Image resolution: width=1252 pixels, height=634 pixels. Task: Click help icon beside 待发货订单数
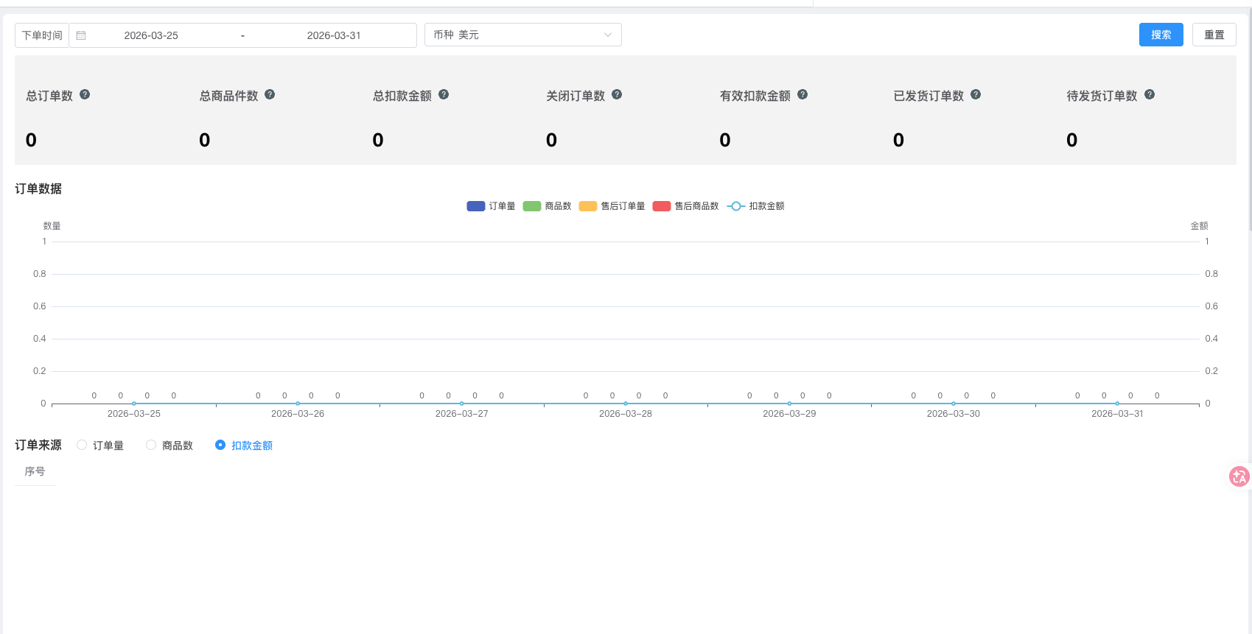tap(1150, 94)
